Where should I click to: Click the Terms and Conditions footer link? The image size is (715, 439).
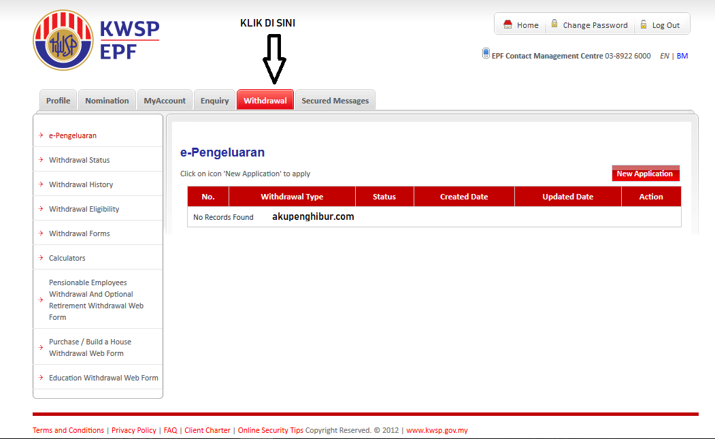pyautogui.click(x=69, y=430)
